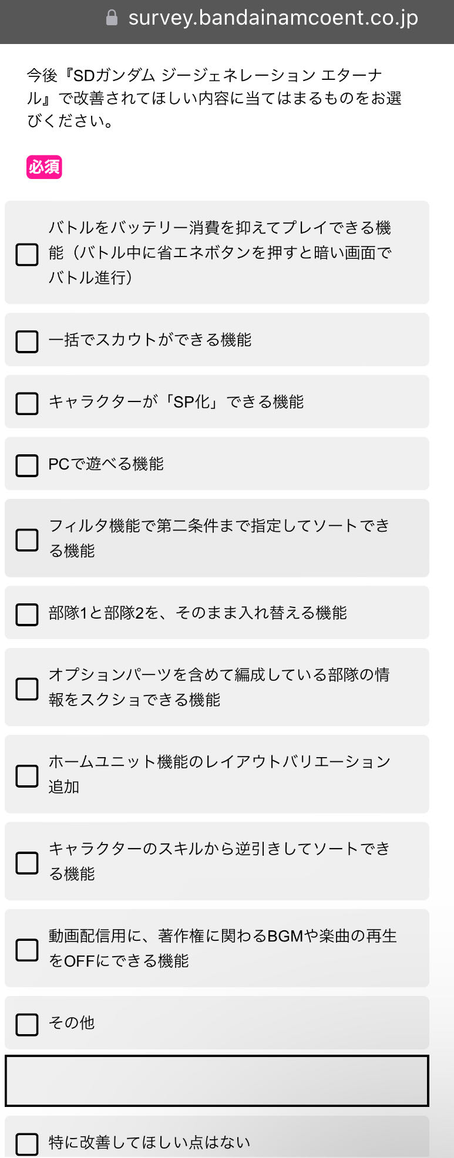Image resolution: width=454 pixels, height=1158 pixels.
Task: Enable the PCで遊べる機能 checkbox
Action: point(27,465)
